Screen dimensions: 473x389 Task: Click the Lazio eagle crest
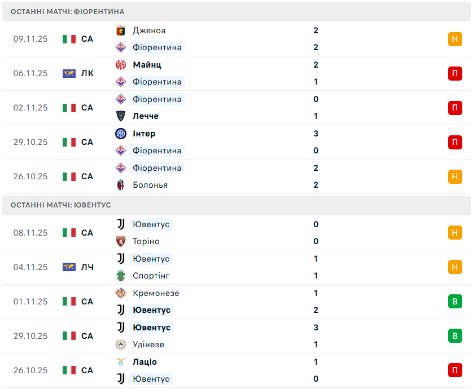120,362
